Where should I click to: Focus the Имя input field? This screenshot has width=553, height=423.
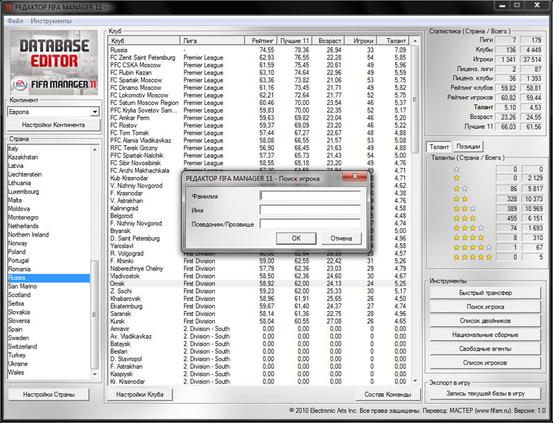pyautogui.click(x=310, y=210)
